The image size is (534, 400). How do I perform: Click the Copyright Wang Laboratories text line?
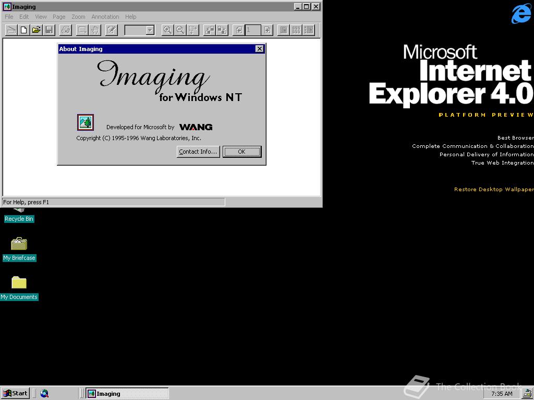click(139, 138)
